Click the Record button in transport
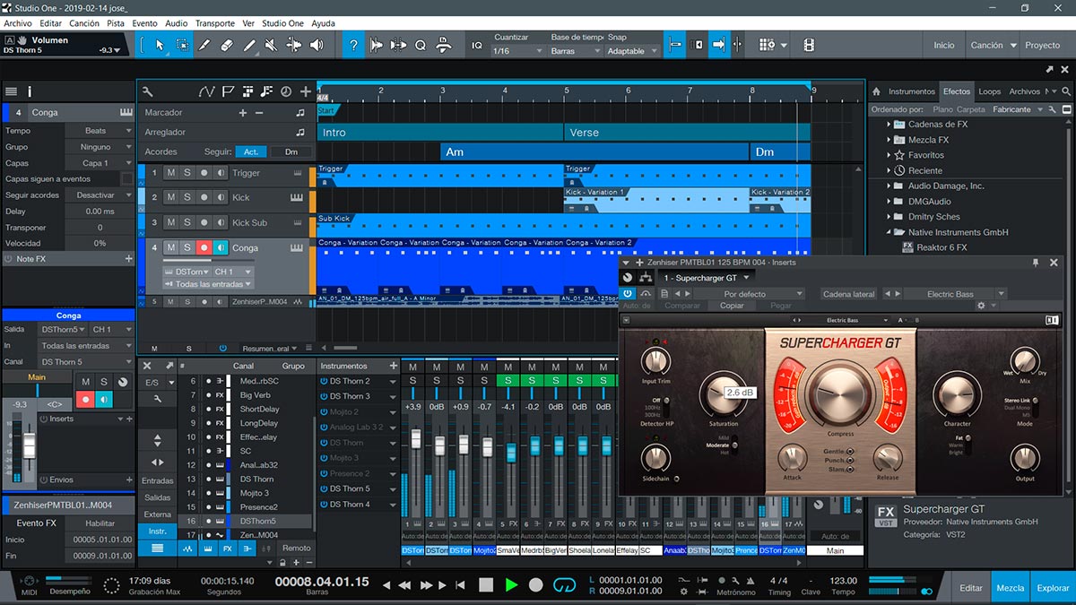The image size is (1076, 605). pos(536,585)
